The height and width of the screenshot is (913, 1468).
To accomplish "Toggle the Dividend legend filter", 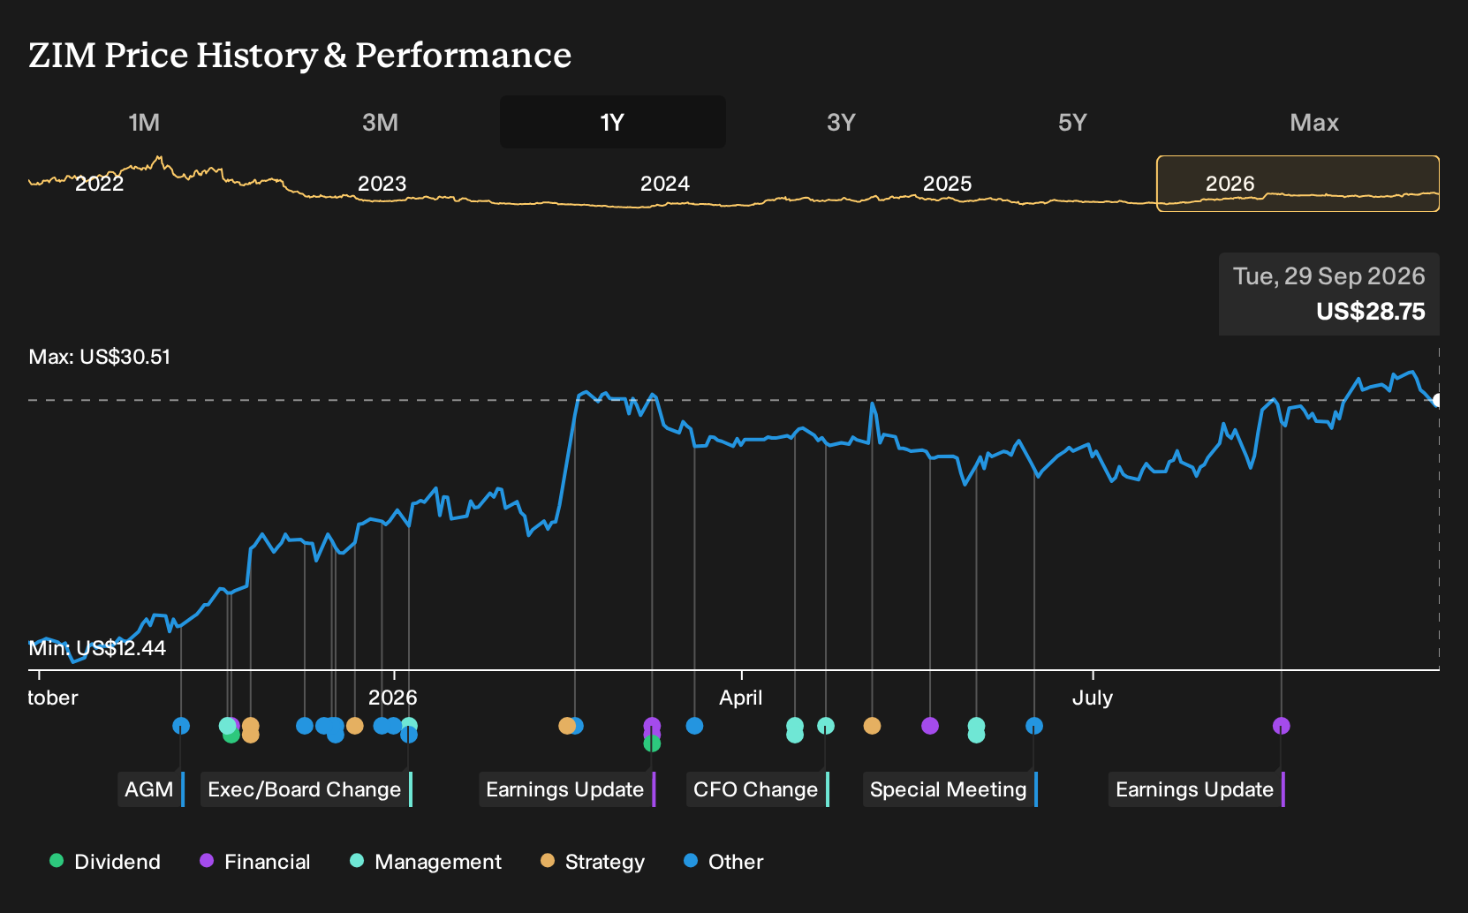I will click(105, 862).
